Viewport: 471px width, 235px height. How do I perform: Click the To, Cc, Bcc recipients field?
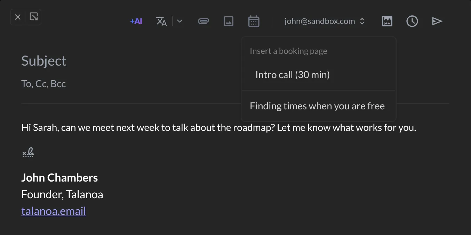tap(43, 84)
